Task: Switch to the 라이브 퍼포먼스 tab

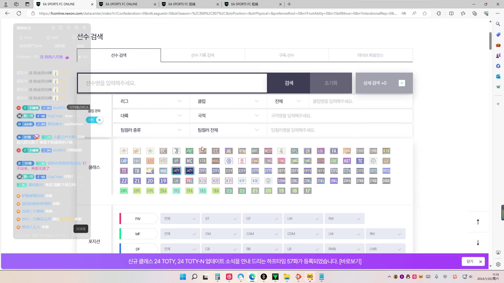Action: pos(371,55)
